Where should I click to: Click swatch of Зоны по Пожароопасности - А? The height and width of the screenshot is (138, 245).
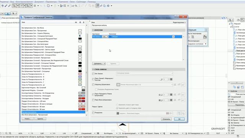coord(80,74)
